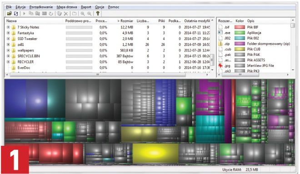
Task: Click the blank file icon beside .bif
Action: tap(220, 27)
